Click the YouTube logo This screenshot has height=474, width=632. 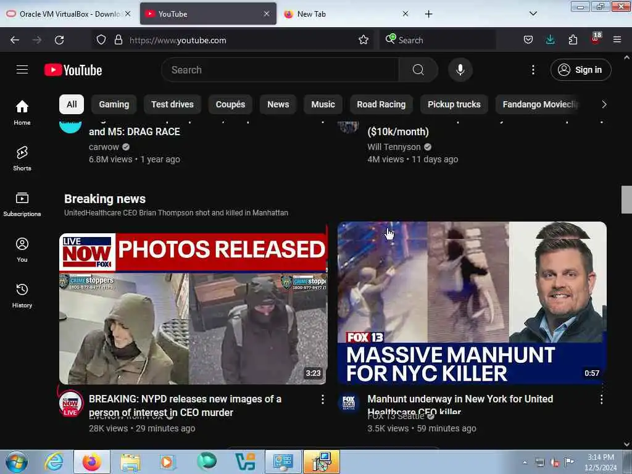[73, 70]
